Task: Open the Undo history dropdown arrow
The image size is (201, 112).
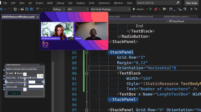Action: [x=41, y=9]
